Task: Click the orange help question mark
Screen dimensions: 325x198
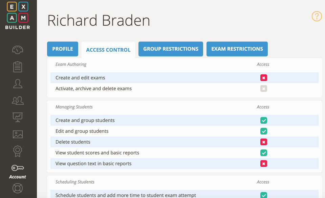Action: pyautogui.click(x=317, y=16)
